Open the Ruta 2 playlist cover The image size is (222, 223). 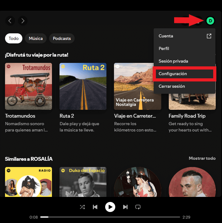coord(83,86)
